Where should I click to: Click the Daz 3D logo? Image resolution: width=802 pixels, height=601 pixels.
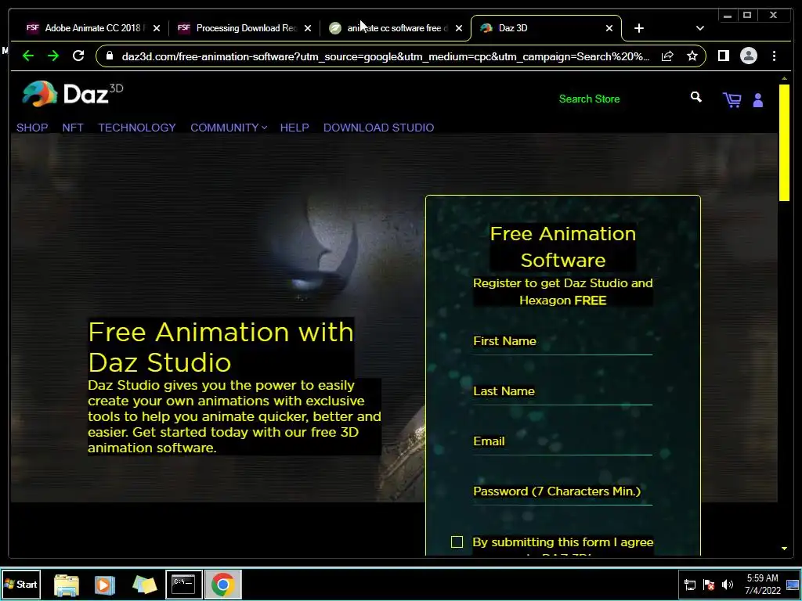(x=72, y=94)
